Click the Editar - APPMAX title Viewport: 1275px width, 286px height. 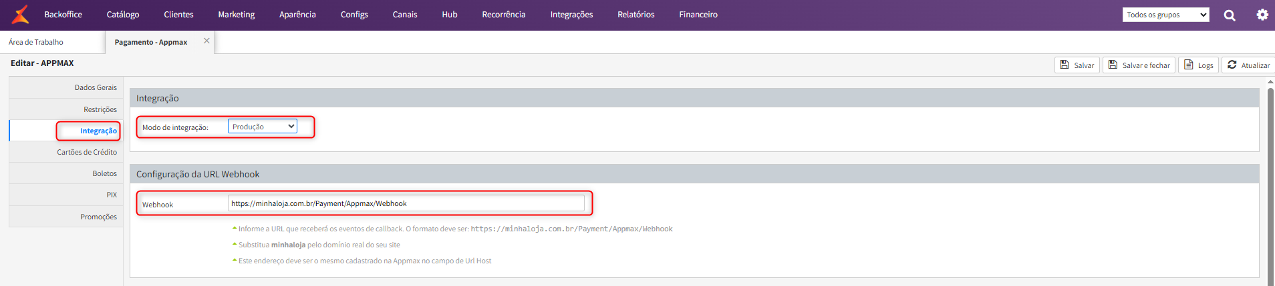(42, 63)
